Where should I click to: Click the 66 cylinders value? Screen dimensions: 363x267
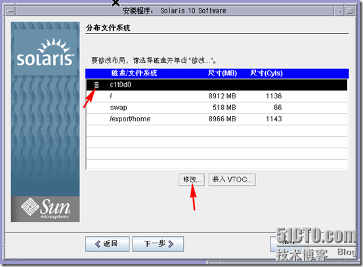pos(278,108)
